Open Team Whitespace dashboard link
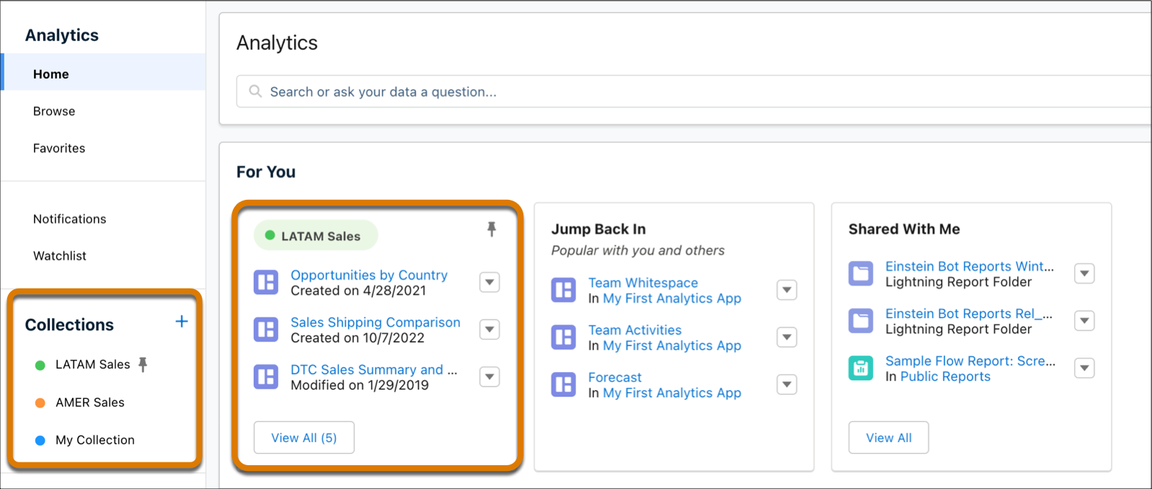The image size is (1152, 489). (x=643, y=283)
